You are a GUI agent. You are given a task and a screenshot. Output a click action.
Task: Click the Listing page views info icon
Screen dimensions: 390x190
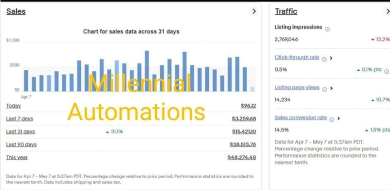(324, 90)
